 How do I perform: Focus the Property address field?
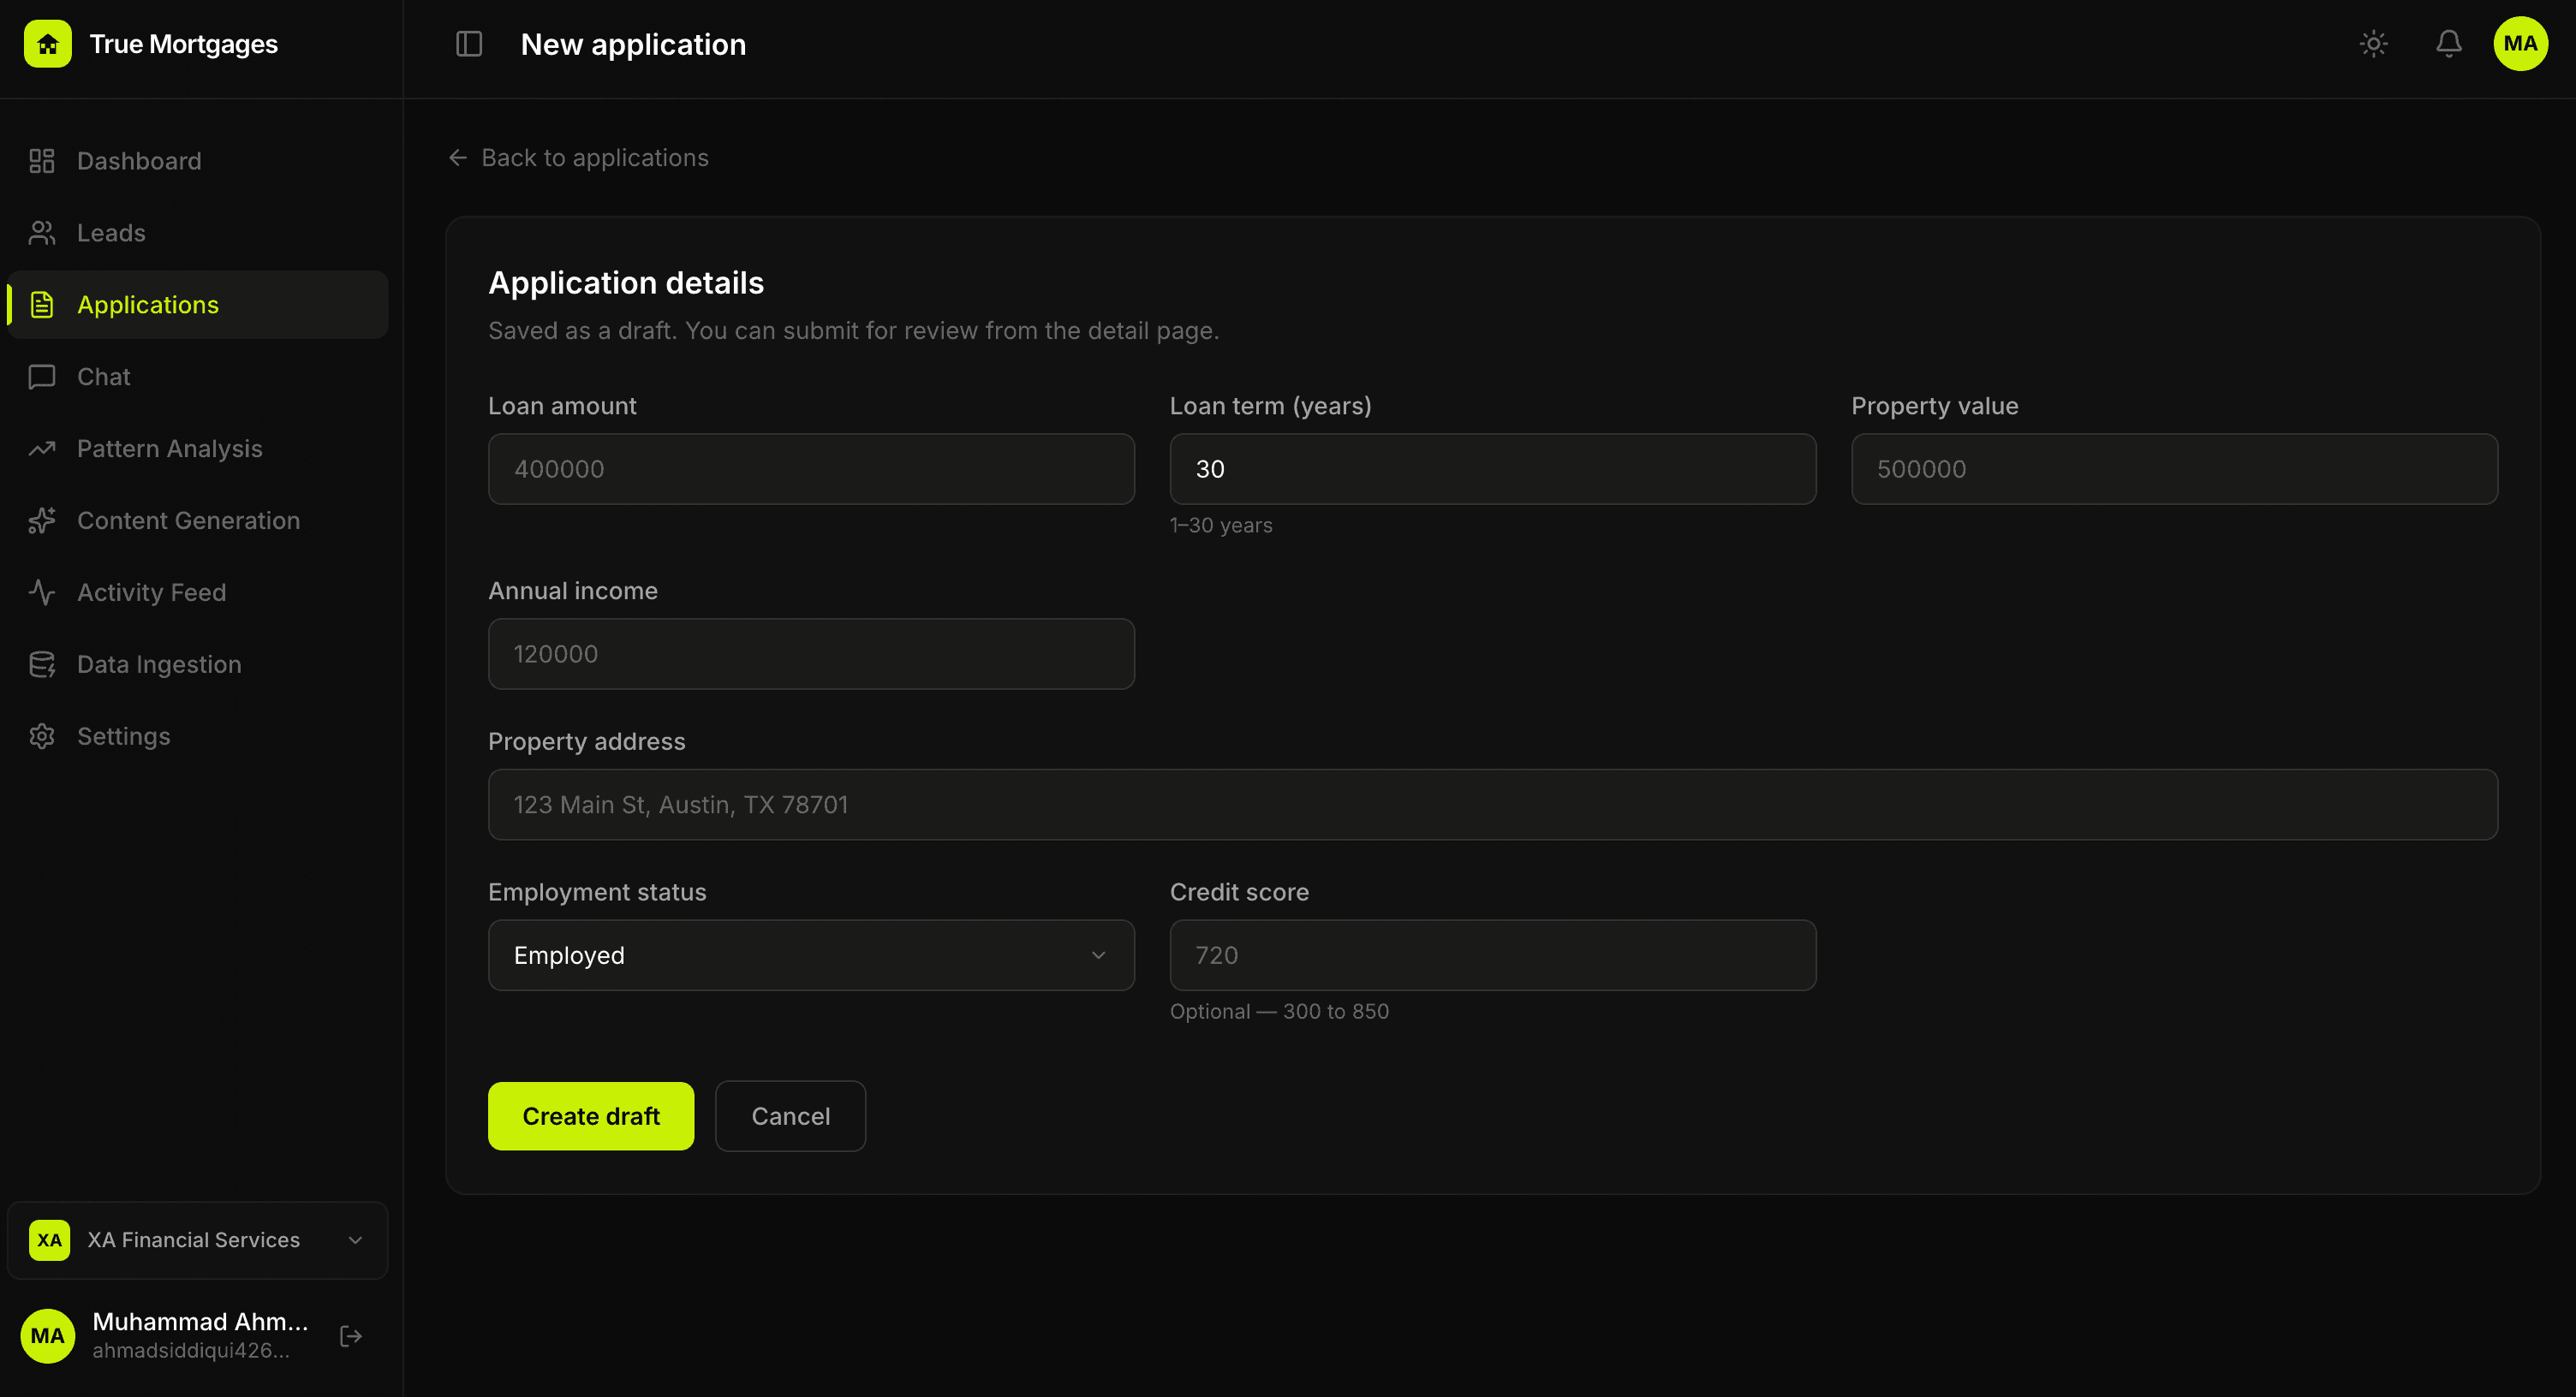1493,805
